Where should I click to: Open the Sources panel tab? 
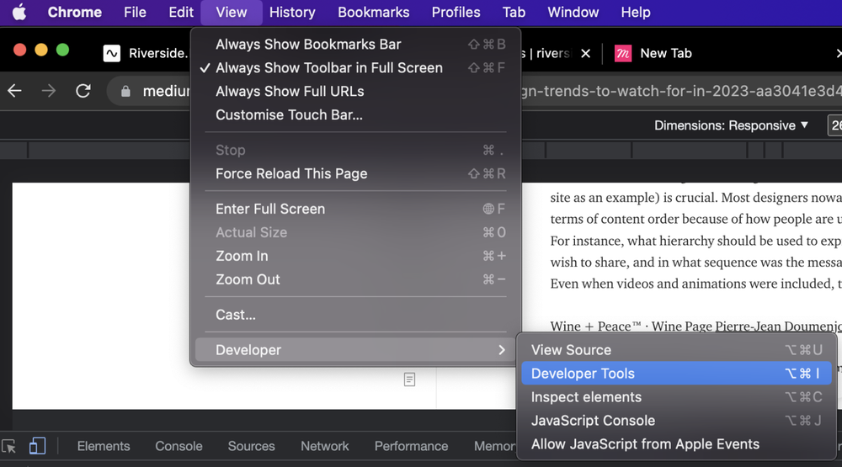pyautogui.click(x=251, y=446)
